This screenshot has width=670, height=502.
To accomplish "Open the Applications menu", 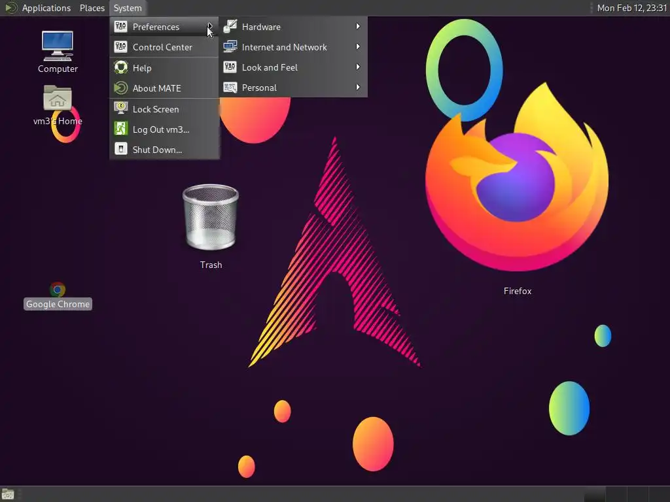I will pos(46,8).
